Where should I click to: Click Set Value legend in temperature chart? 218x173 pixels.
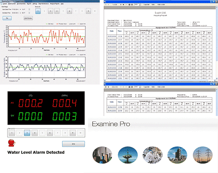[49, 24]
